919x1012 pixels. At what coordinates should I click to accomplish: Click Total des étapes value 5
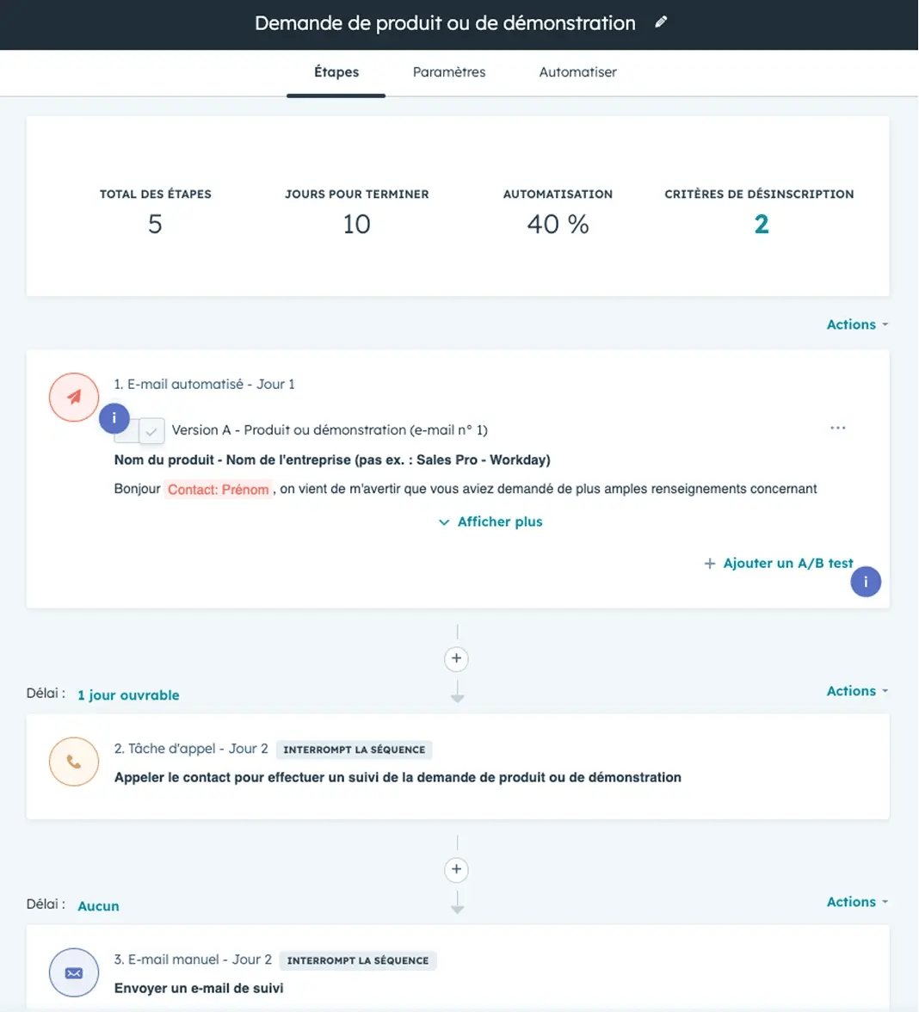[155, 225]
